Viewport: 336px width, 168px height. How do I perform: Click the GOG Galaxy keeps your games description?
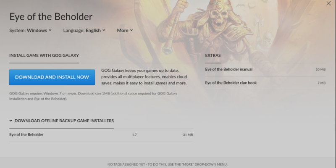144,77
